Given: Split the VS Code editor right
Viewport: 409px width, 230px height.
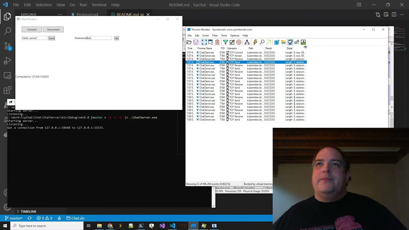Looking at the screenshot, I should tap(394, 14).
